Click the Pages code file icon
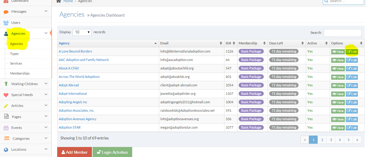Image resolution: width=366 pixels, height=157 pixels. point(6,117)
